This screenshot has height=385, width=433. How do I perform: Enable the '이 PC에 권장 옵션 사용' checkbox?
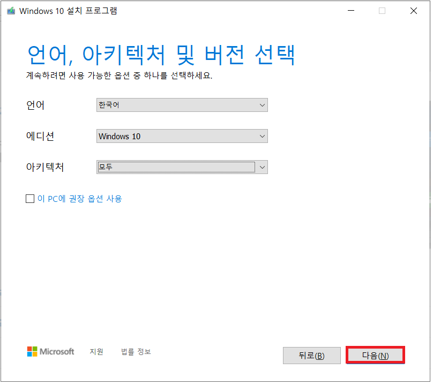coord(30,200)
